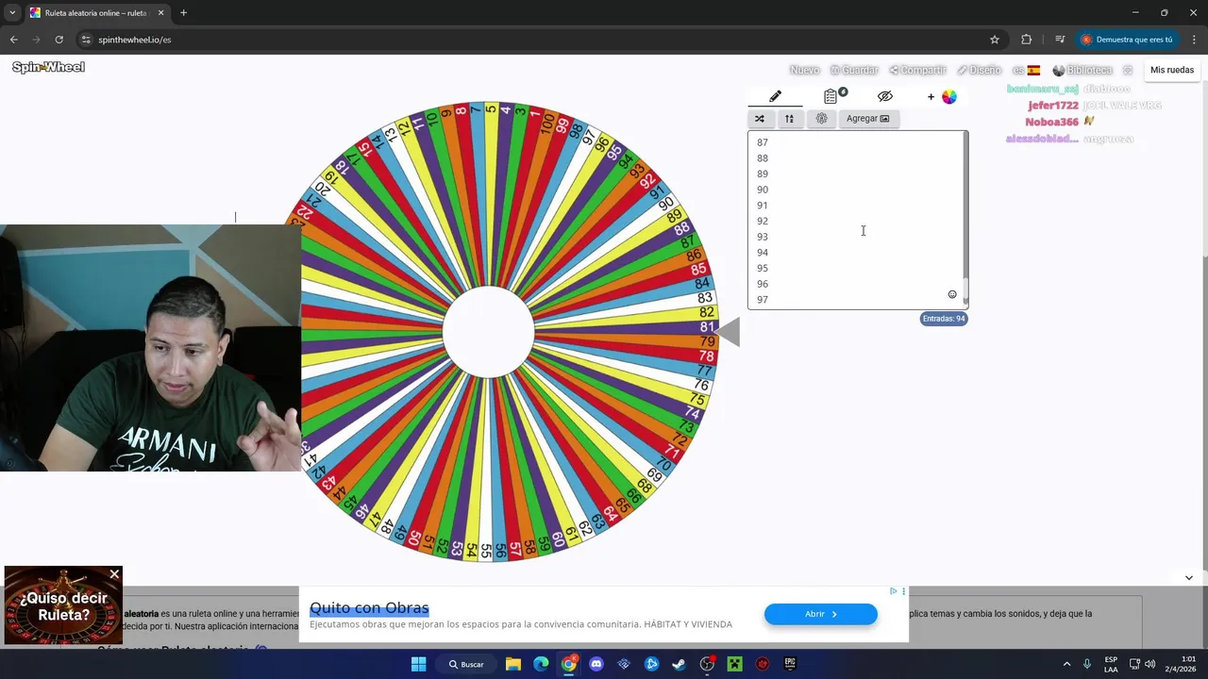
Task: Toggle the hide-entries crossed eye icon
Action: coord(884,96)
